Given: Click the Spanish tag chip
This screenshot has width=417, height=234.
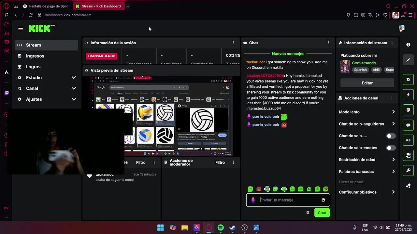Looking at the screenshot, I should [360, 70].
